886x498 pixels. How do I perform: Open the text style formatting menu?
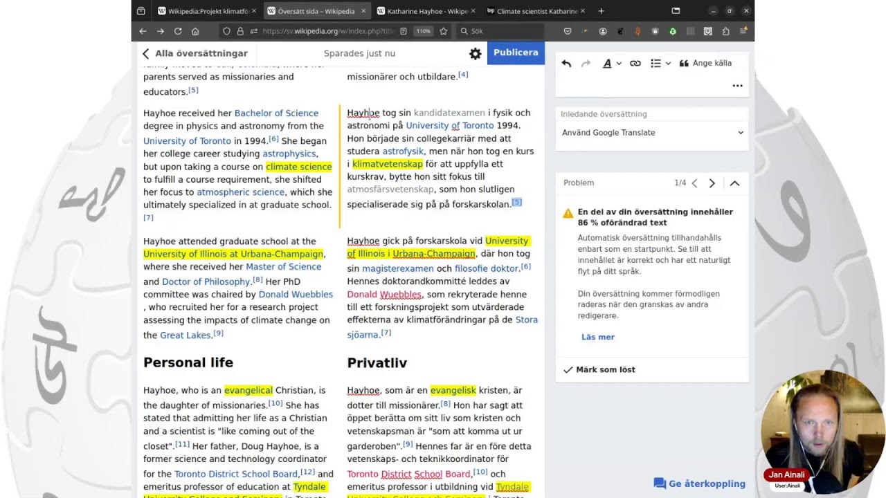pyautogui.click(x=612, y=63)
